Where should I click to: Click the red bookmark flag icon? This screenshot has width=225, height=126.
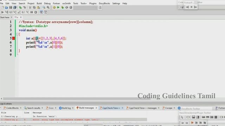(192, 123)
